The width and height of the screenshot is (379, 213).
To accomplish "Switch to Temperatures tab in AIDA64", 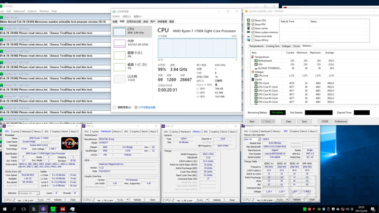I will (256, 46).
